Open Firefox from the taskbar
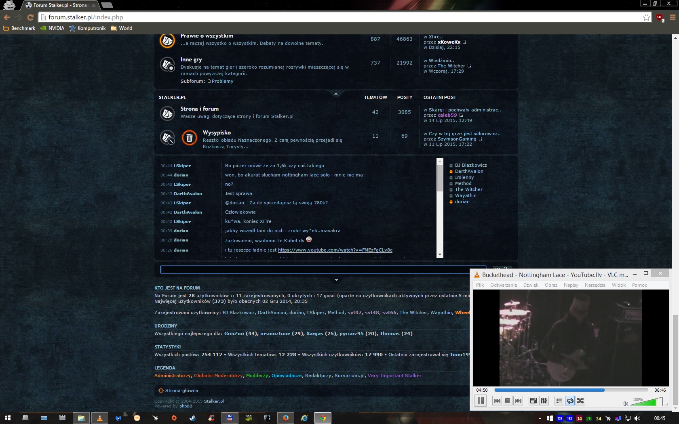 [x=286, y=418]
